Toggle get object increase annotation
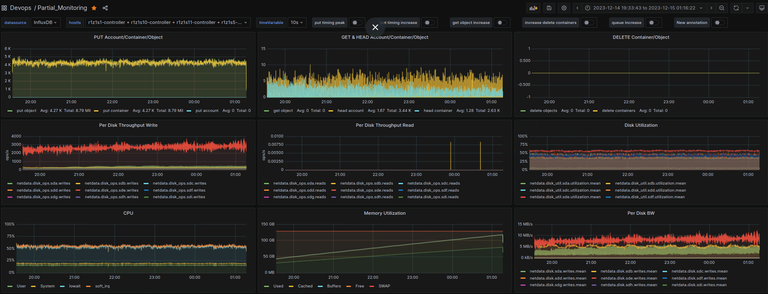768x294 pixels. [x=502, y=23]
